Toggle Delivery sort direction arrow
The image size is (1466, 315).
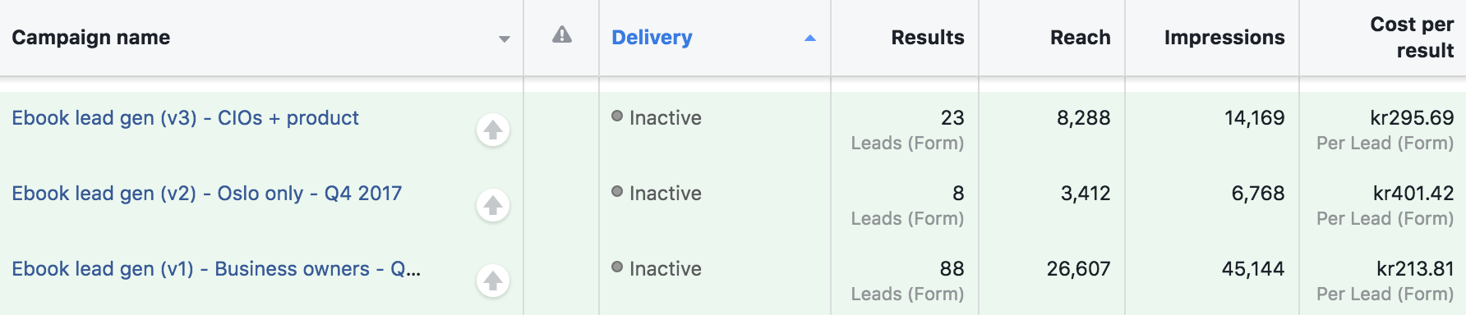point(810,38)
